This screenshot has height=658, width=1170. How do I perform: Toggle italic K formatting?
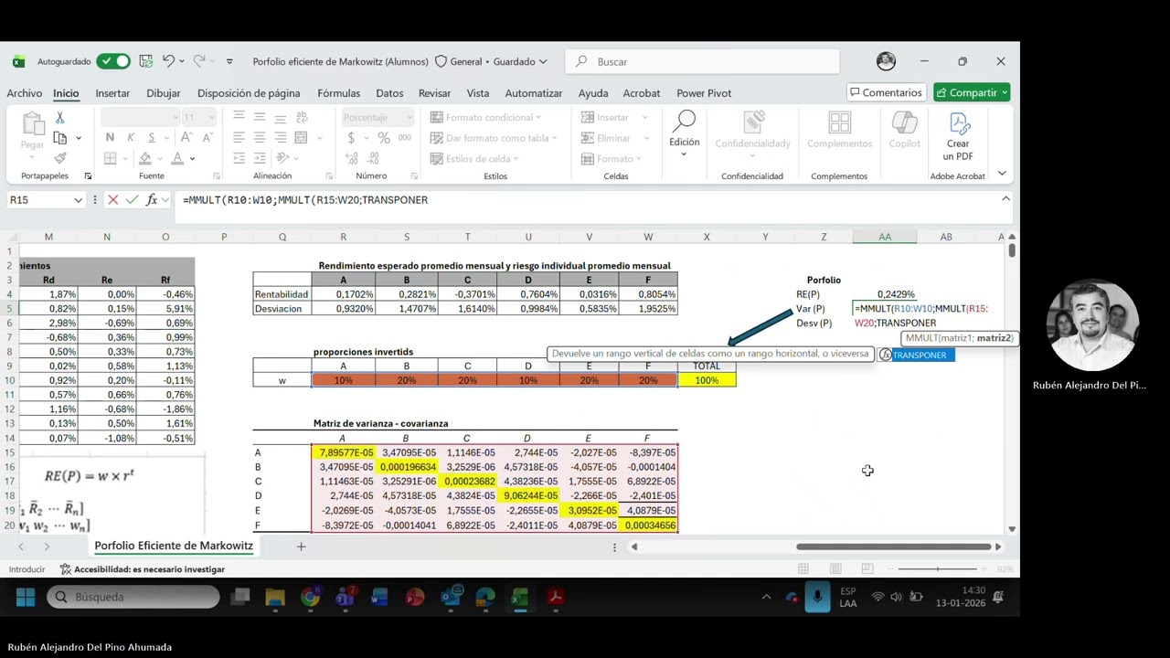click(131, 138)
